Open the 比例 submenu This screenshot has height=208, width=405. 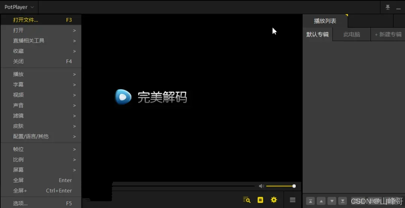click(41, 160)
